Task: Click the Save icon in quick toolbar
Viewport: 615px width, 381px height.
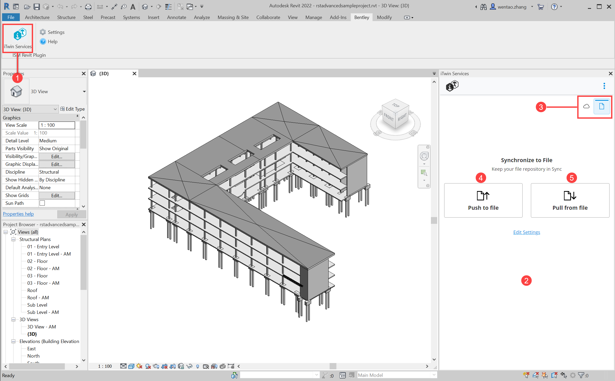Action: coord(36,7)
